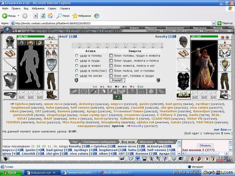The height and width of the screenshot is (176, 235).
Task: Open the Сервис menu
Action: 52,9
